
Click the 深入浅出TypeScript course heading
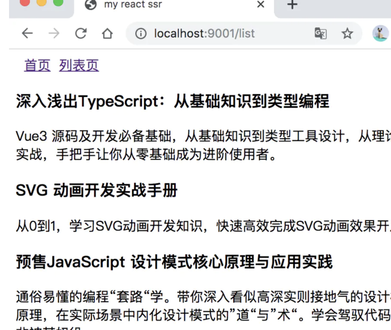click(172, 101)
